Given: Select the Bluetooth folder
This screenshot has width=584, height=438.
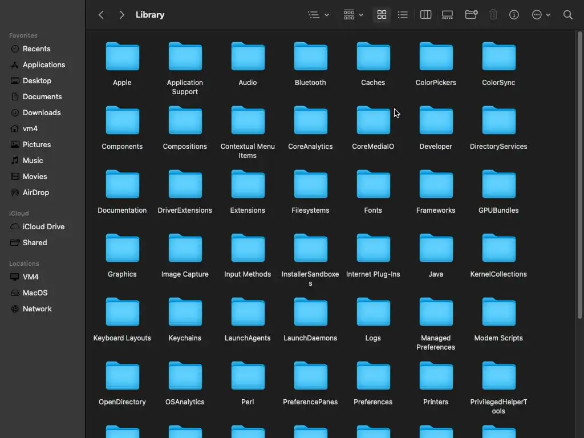Looking at the screenshot, I should (x=310, y=56).
